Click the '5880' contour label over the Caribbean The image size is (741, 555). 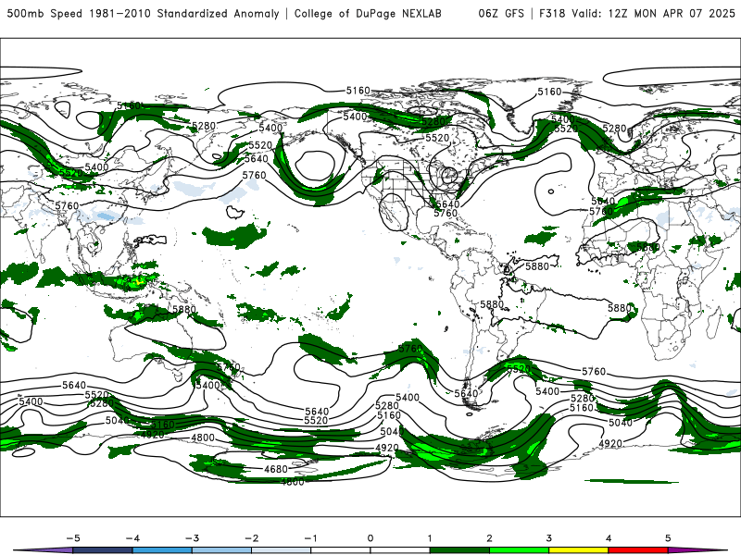click(x=537, y=266)
